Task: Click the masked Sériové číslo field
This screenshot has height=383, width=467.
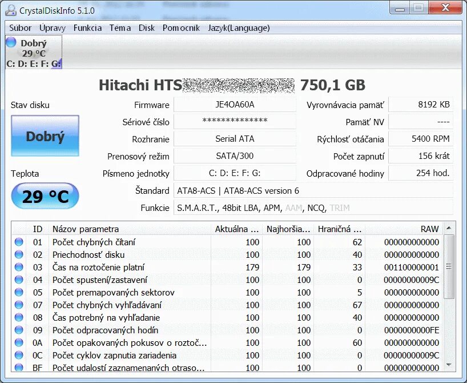Action: [x=235, y=122]
